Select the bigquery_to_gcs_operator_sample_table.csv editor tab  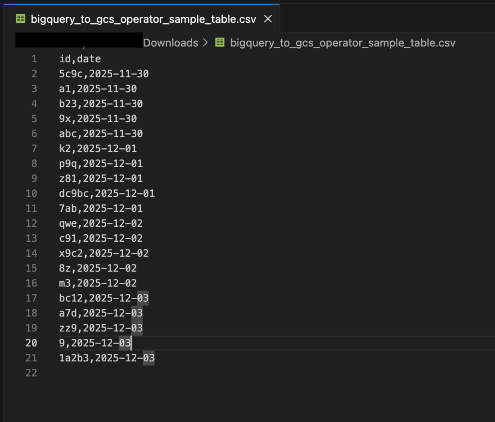(x=144, y=19)
